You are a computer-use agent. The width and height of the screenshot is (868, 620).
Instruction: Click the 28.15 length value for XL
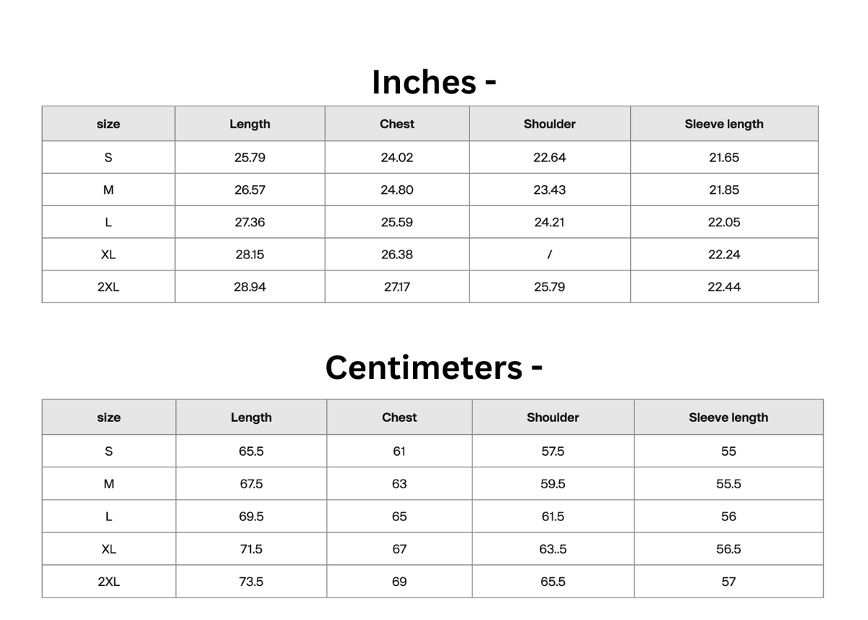point(250,255)
